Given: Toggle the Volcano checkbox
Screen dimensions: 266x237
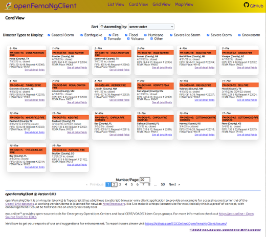Looking at the screenshot, I should pos(128,39).
